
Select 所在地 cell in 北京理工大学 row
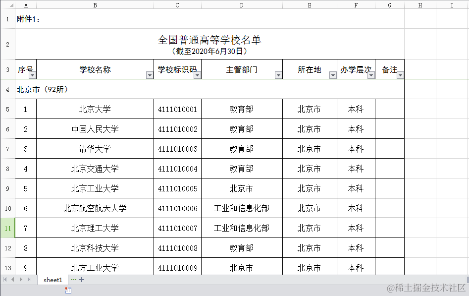tap(310, 228)
